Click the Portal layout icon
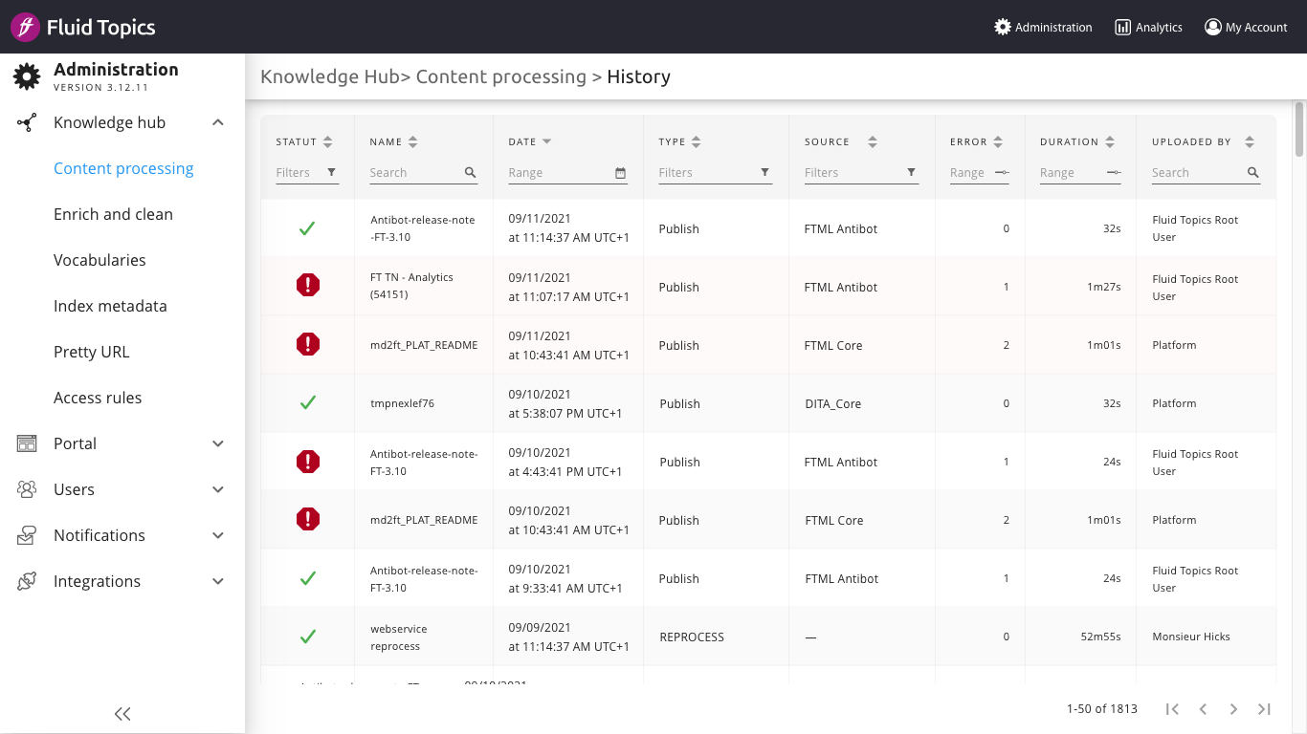Viewport: 1307px width, 734px height. (27, 443)
